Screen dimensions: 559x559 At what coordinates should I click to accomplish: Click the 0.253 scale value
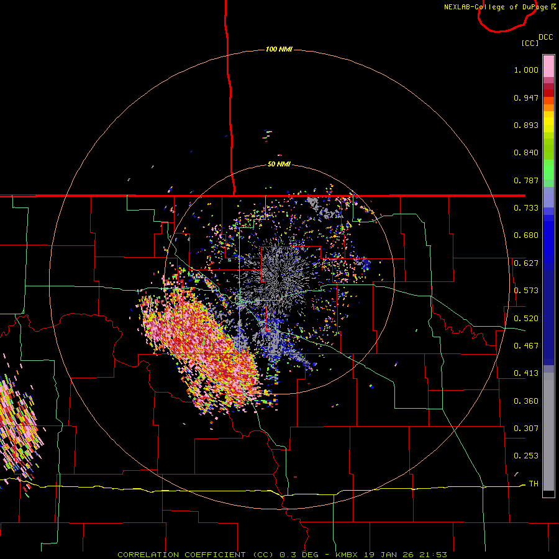click(x=526, y=456)
